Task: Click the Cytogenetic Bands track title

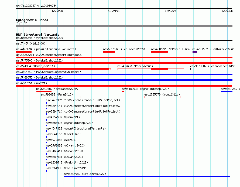Action: tap(32, 20)
